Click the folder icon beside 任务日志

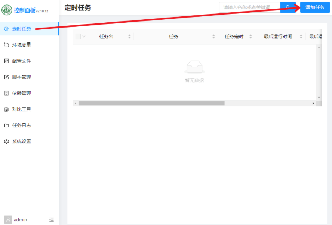click(6, 125)
